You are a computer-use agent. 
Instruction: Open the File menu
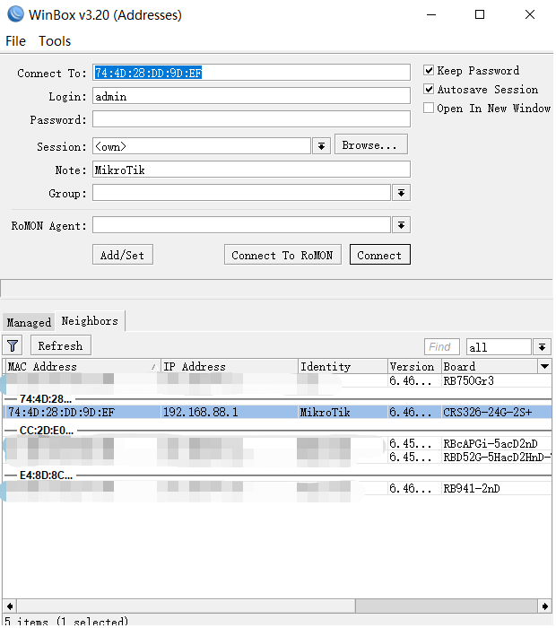click(16, 41)
